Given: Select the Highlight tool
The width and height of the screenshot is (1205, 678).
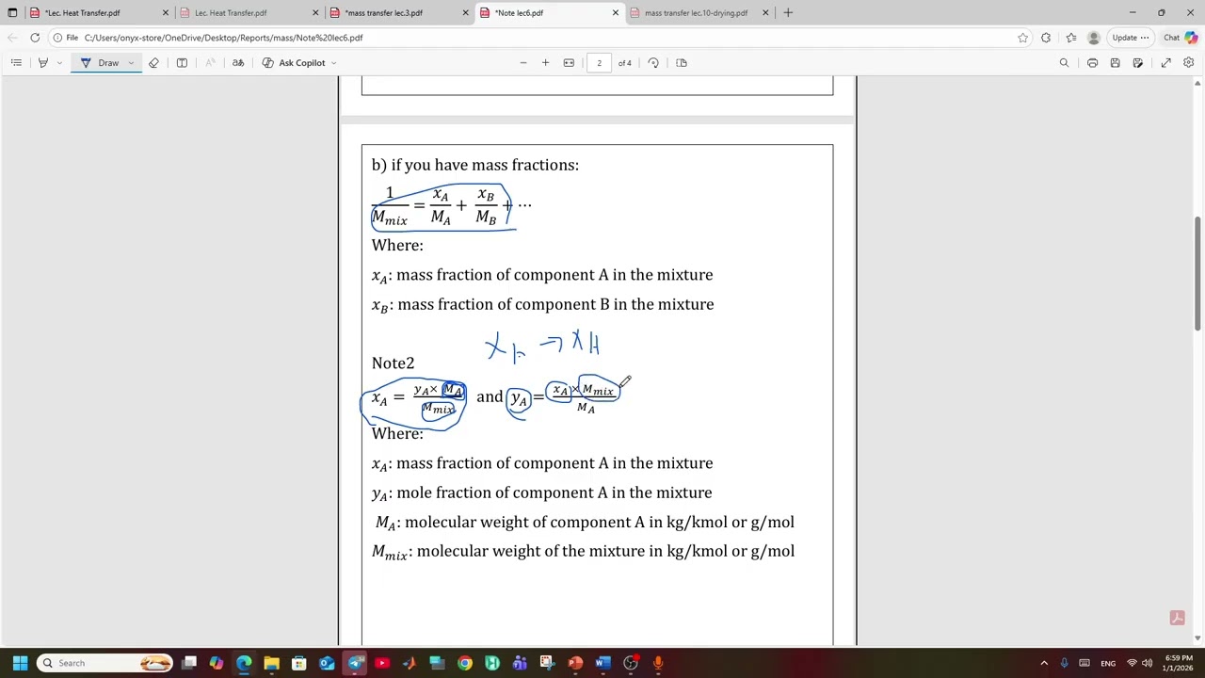Looking at the screenshot, I should point(42,63).
